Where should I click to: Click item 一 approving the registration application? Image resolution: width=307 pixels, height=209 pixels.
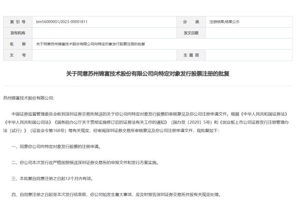[x=56, y=147]
